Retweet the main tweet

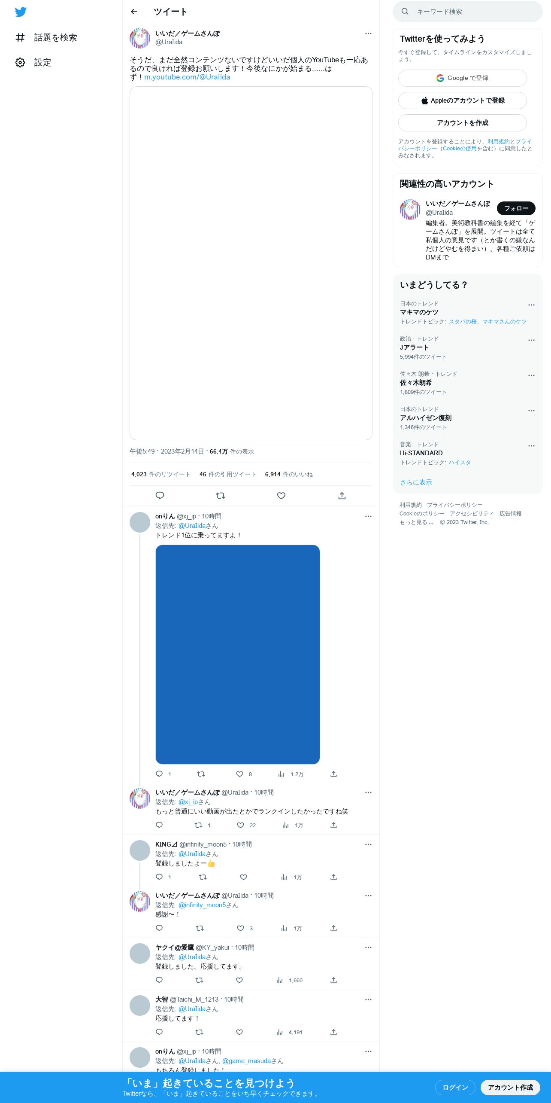click(221, 496)
